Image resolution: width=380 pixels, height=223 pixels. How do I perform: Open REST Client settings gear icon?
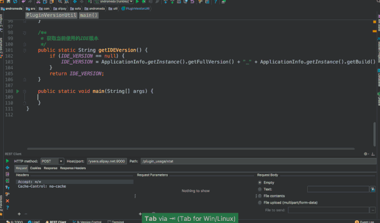(366, 154)
